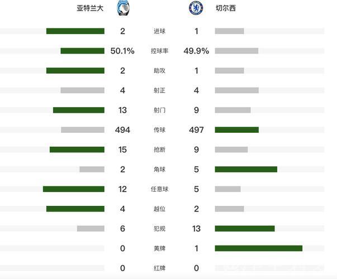Click Chelsea's green 黄牌 bar
Image resolution: width=337 pixels, height=279 pixels.
click(258, 248)
